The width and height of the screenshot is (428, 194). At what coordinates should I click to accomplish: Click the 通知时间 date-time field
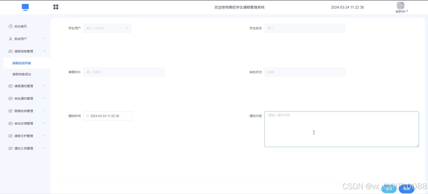(x=108, y=116)
